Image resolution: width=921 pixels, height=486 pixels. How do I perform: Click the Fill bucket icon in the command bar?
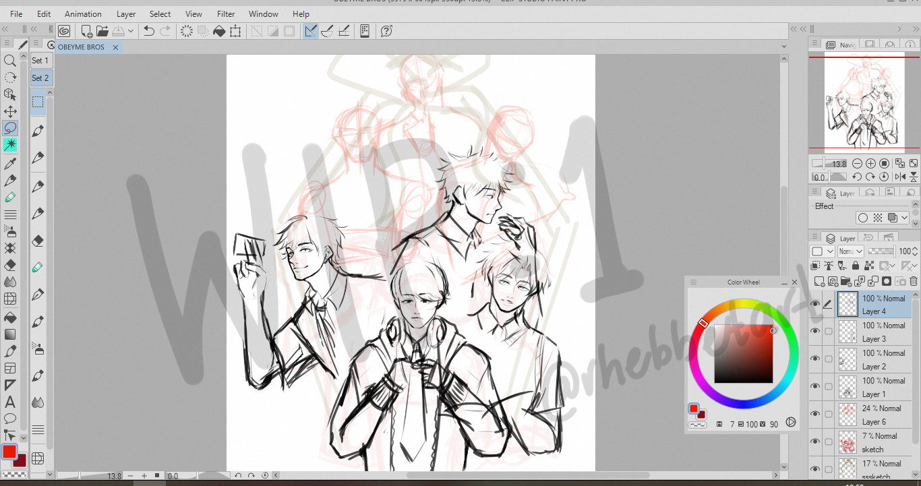tap(219, 31)
